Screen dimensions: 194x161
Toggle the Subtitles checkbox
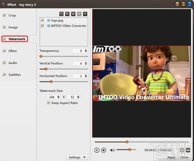(4, 75)
